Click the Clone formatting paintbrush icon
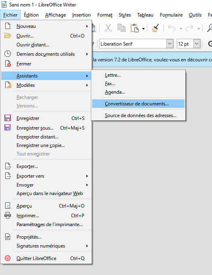212x275 pixels. point(155,28)
